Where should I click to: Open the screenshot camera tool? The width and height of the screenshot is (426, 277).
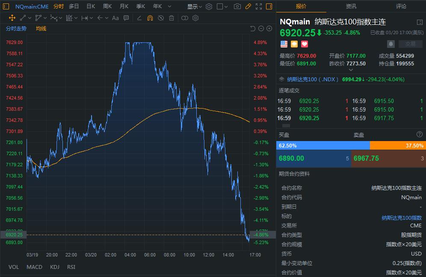click(237, 6)
